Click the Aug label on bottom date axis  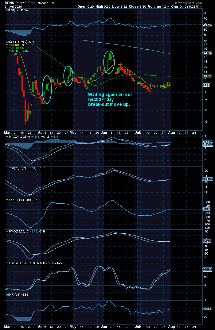click(x=172, y=327)
